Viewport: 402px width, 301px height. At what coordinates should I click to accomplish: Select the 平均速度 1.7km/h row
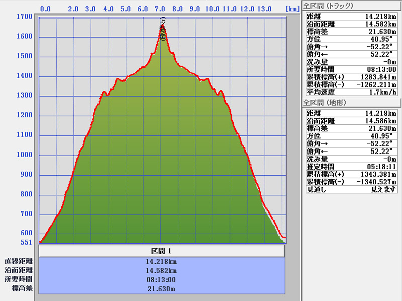tap(351, 92)
